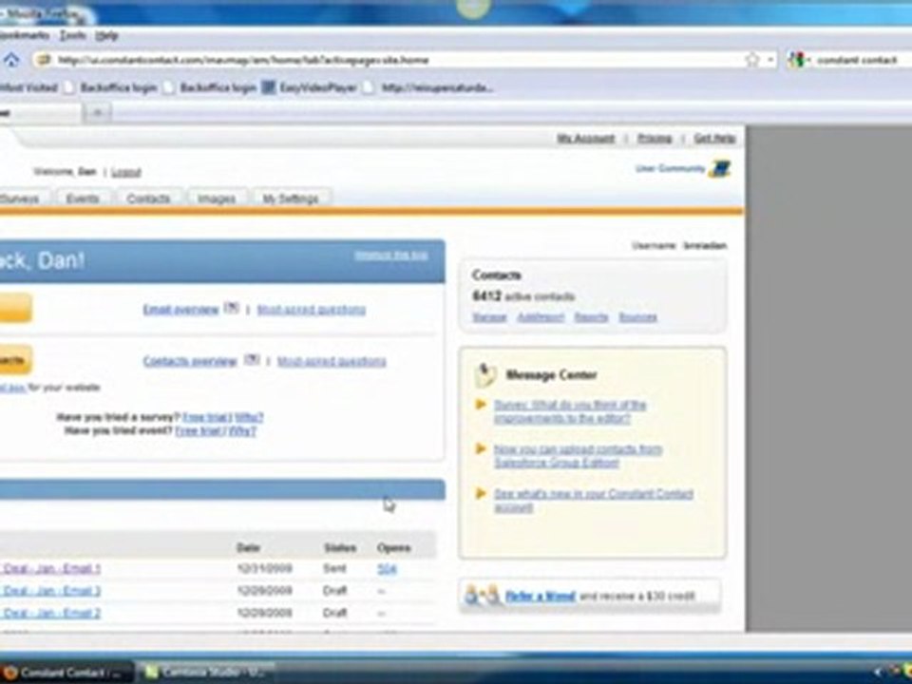Click Bounces link in Contacts box
This screenshot has height=684, width=912.
[x=638, y=317]
